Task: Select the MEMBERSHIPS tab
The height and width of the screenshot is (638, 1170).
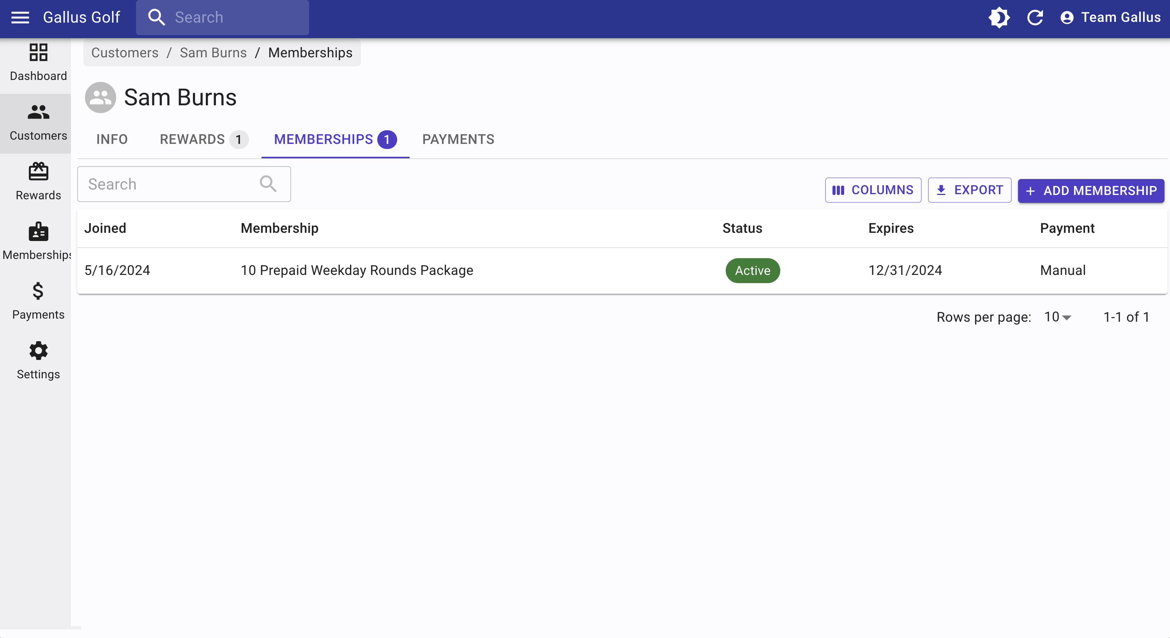Action: pyautogui.click(x=335, y=139)
